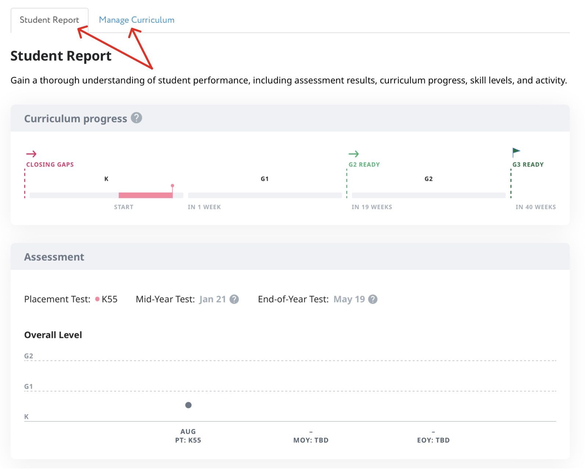
Task: Click the pink Closing Gaps arrow icon
Action: pos(31,154)
